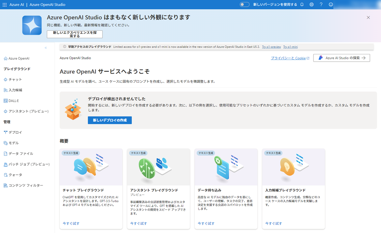Click the 概要 section heading
Viewport: 381px width, 233px height.
coord(64,141)
